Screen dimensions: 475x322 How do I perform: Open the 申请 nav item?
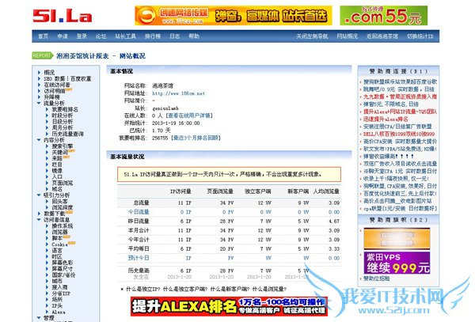(63, 36)
